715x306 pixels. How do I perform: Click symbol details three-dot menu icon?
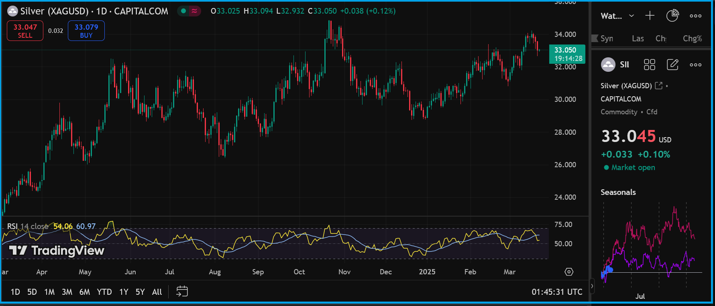695,65
